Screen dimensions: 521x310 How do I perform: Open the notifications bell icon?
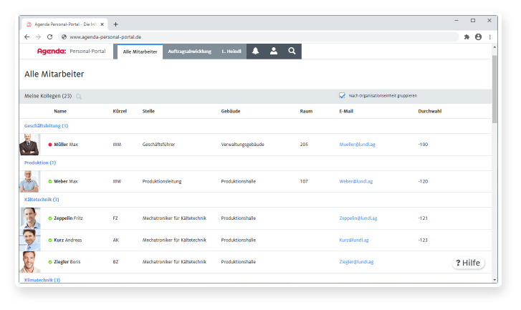(x=255, y=52)
